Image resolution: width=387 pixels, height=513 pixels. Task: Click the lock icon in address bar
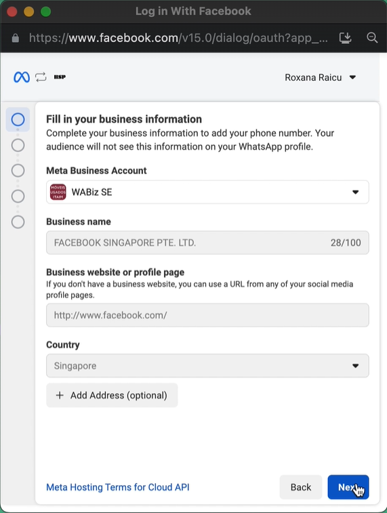16,38
